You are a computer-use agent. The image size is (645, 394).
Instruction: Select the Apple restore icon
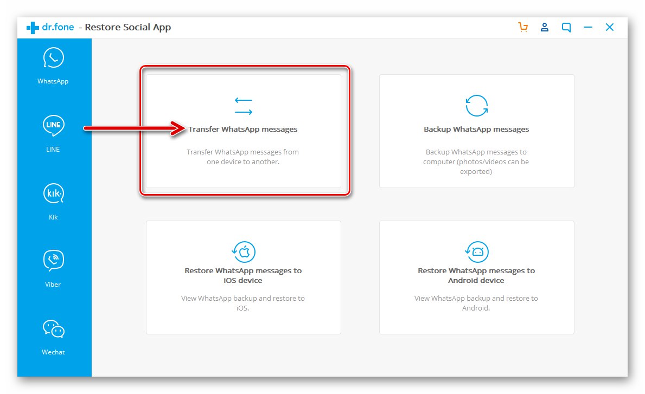pyautogui.click(x=243, y=253)
